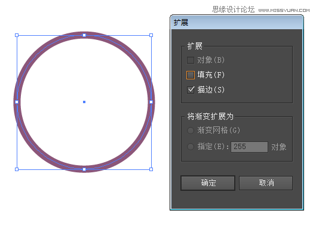Select the 渐变网格(G) radio option

pos(191,131)
